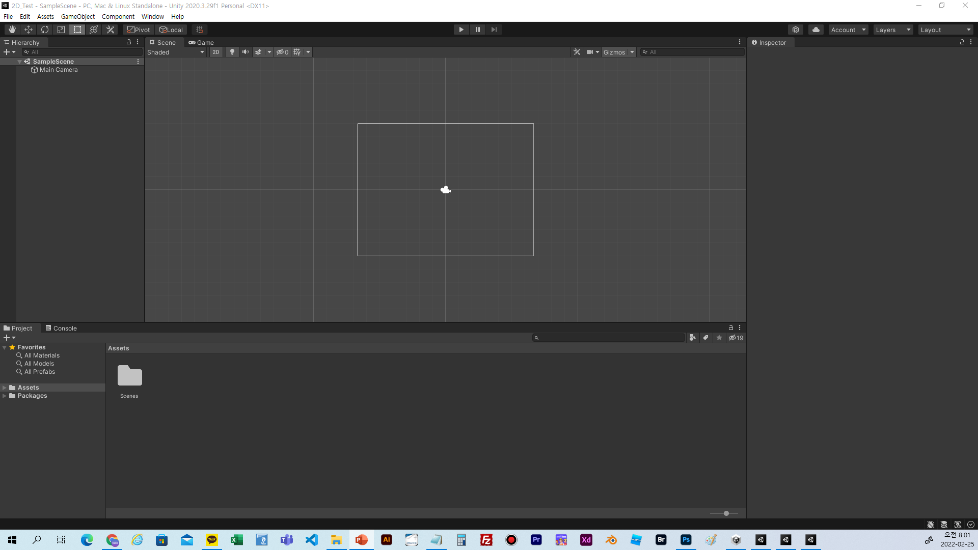Open grid settings dropdown arrow

pyautogui.click(x=308, y=52)
